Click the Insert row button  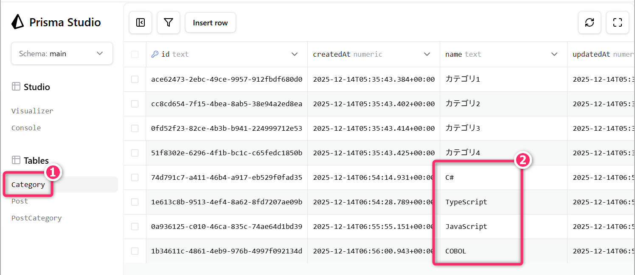click(x=210, y=22)
